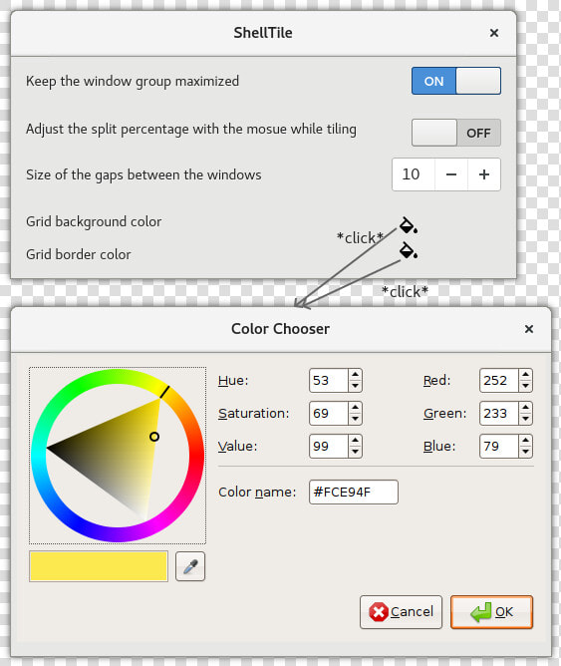Turn off Keep the window group maximized
This screenshot has height=666, width=561.
point(456,81)
